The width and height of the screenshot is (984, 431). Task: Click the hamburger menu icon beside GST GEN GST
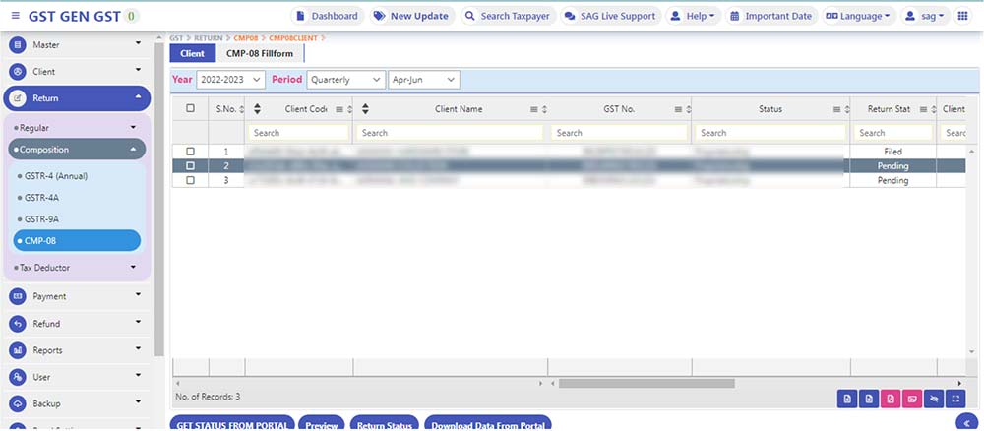point(15,16)
